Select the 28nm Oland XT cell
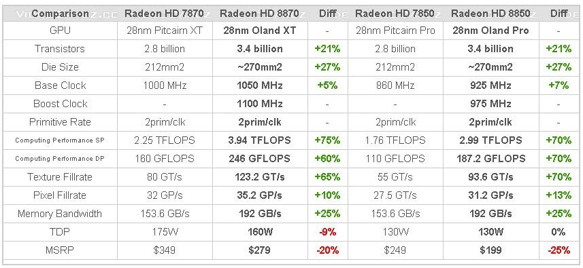 tap(259, 31)
